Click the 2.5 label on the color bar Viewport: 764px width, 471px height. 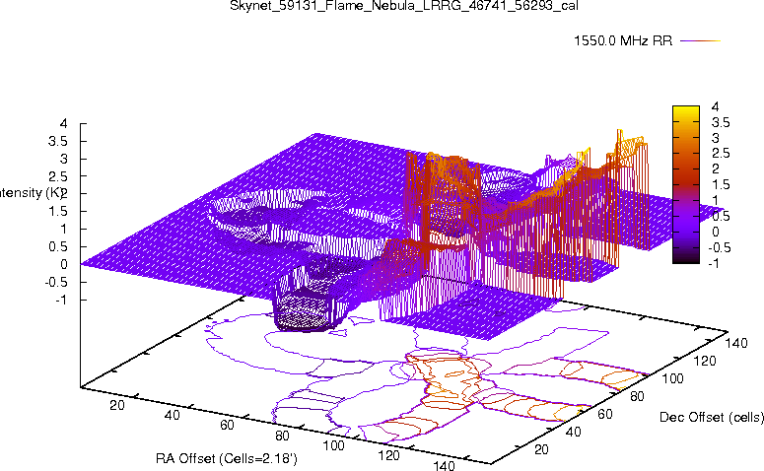pyautogui.click(x=721, y=154)
